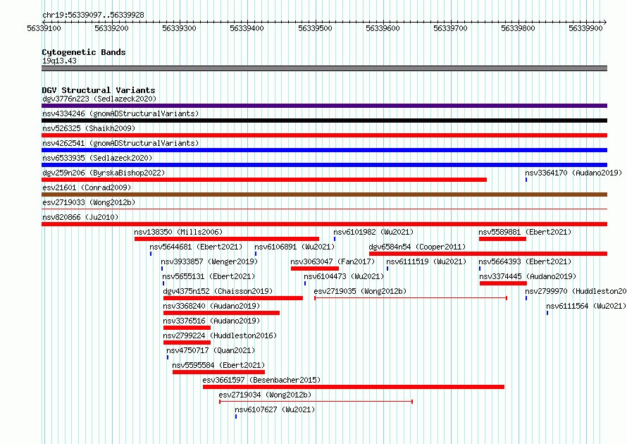The height and width of the screenshot is (444, 627).
Task: Click the red nsv3063047 variant bar
Action: (315, 269)
